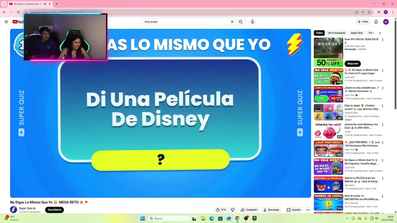Viewport: 397px width, 223px height.
Task: Open more actions menu below the video
Action: (x=308, y=210)
